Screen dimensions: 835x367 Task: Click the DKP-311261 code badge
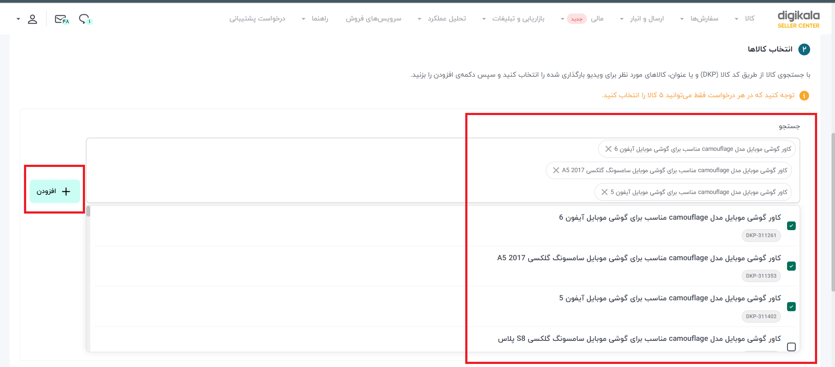[x=761, y=235]
